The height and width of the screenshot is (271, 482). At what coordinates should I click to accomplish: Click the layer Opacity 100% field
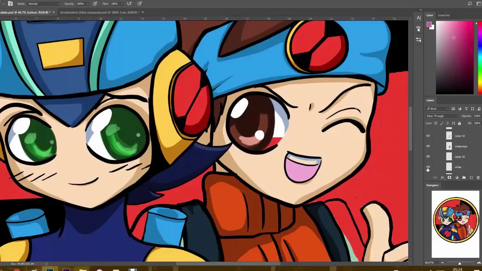click(x=477, y=116)
